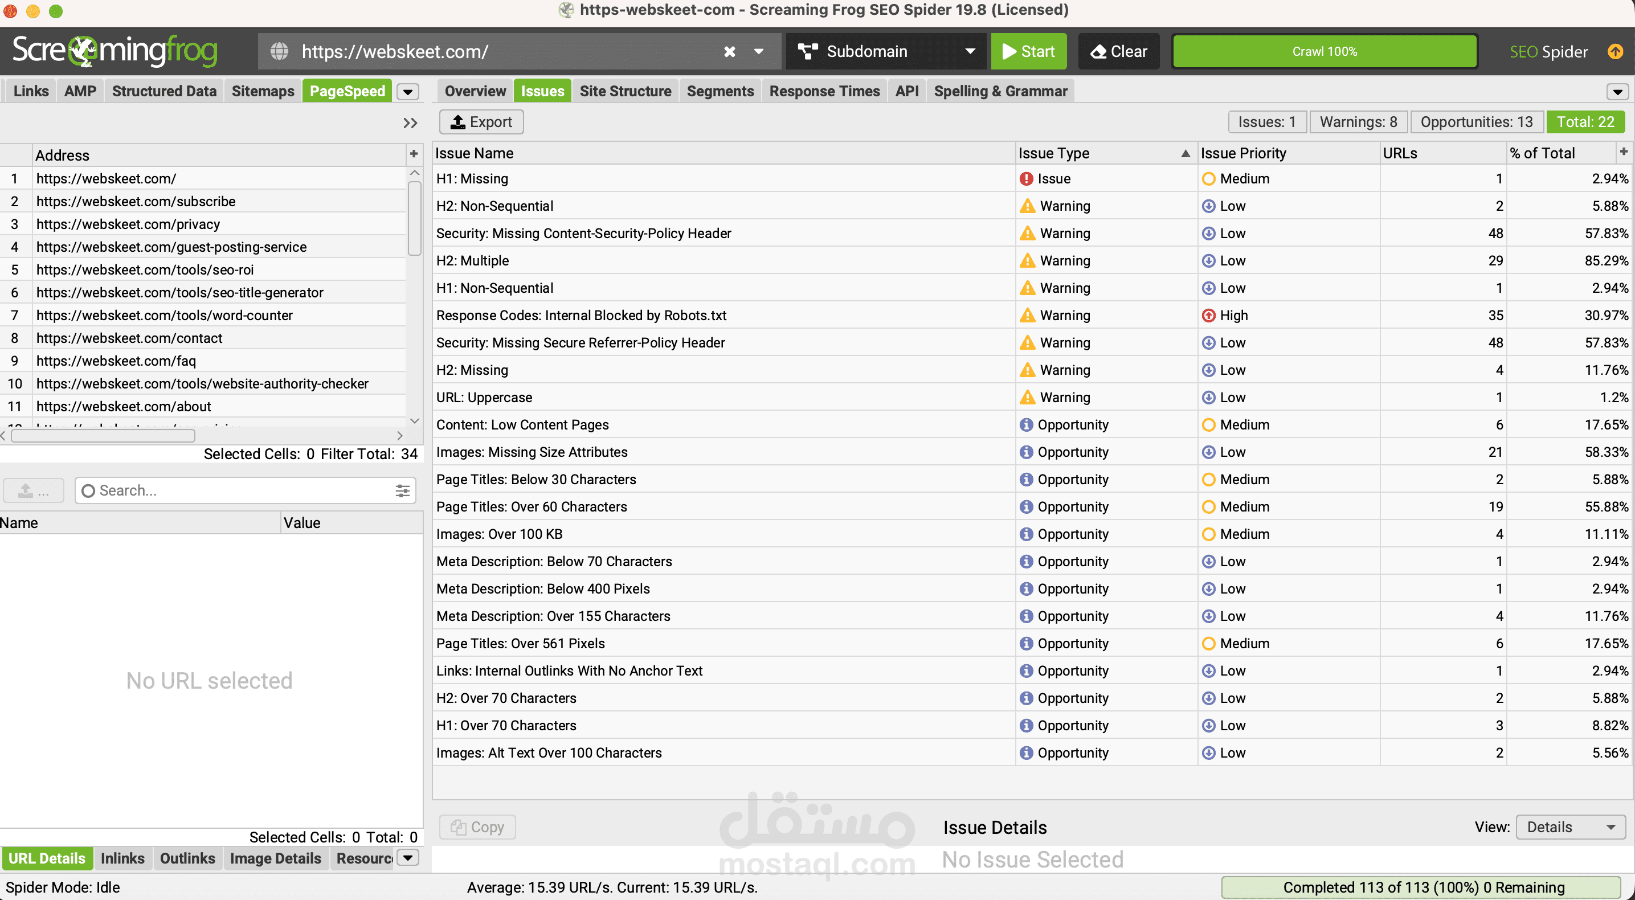Click info icon in Content: Low Content Pages row
Image resolution: width=1635 pixels, height=900 pixels.
[1025, 424]
